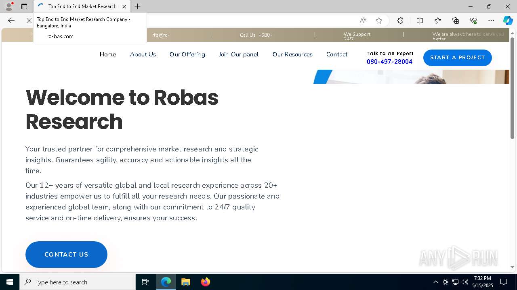The image size is (517, 290).
Task: Open Our Resources menu item
Action: [292, 54]
